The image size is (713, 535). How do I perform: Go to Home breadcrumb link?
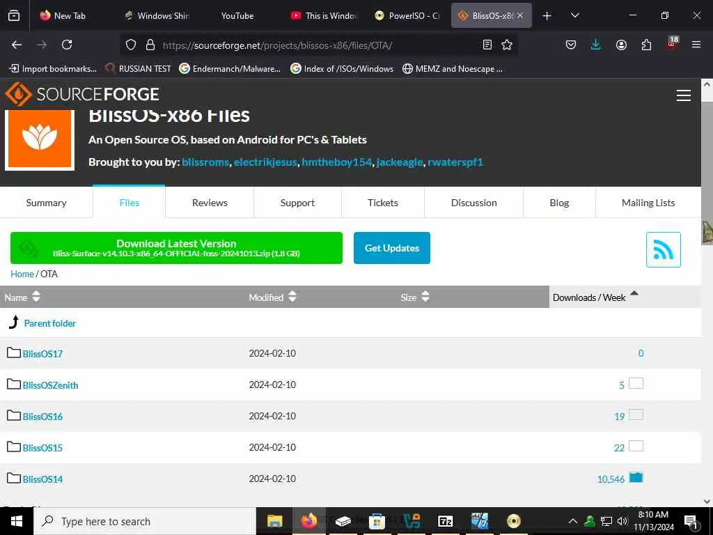click(22, 274)
